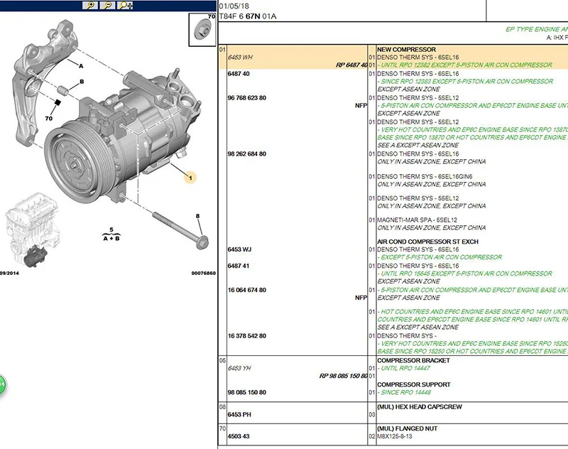568x449 pixels.
Task: Click the 01/05/18 date in the header
Action: (234, 6)
